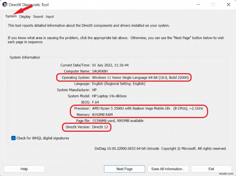Click the Current Date/Time value
This screenshot has height=176, width=236.
[x=111, y=65]
